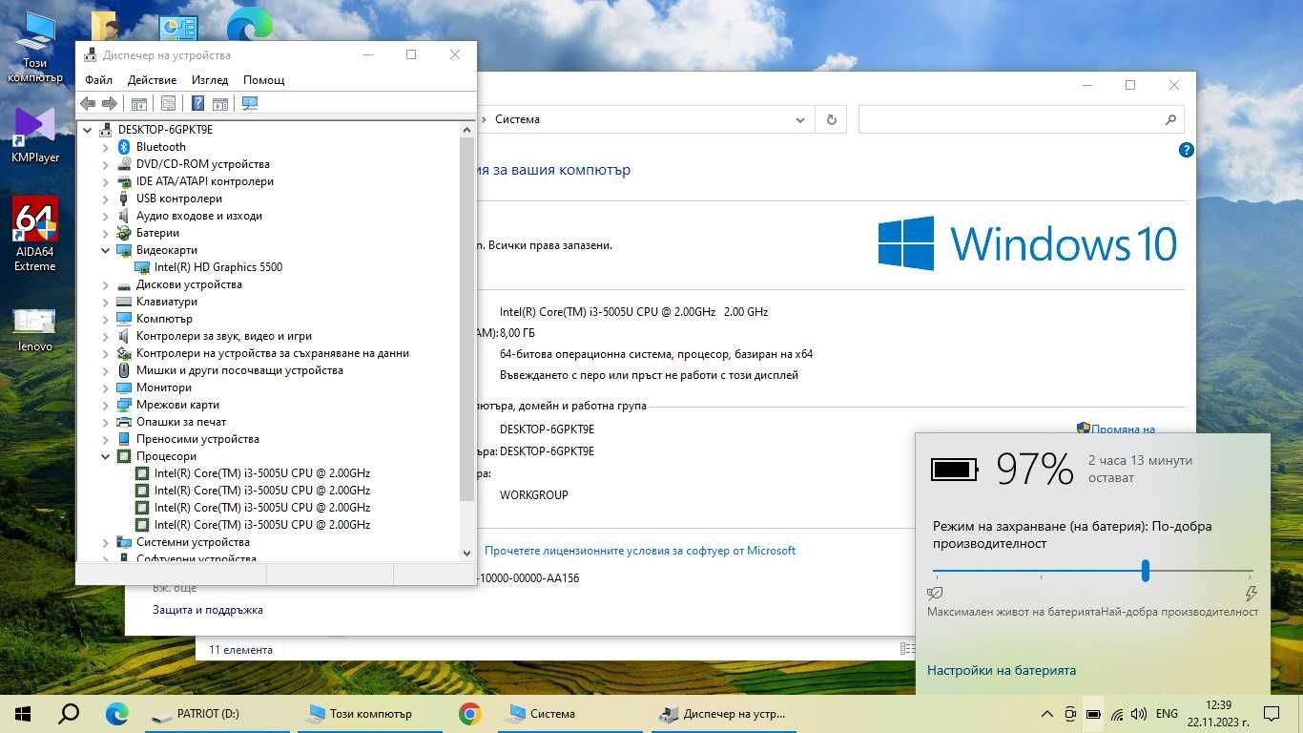Click the forward arrow in Device Manager toolbar
1303x733 pixels.
110,103
